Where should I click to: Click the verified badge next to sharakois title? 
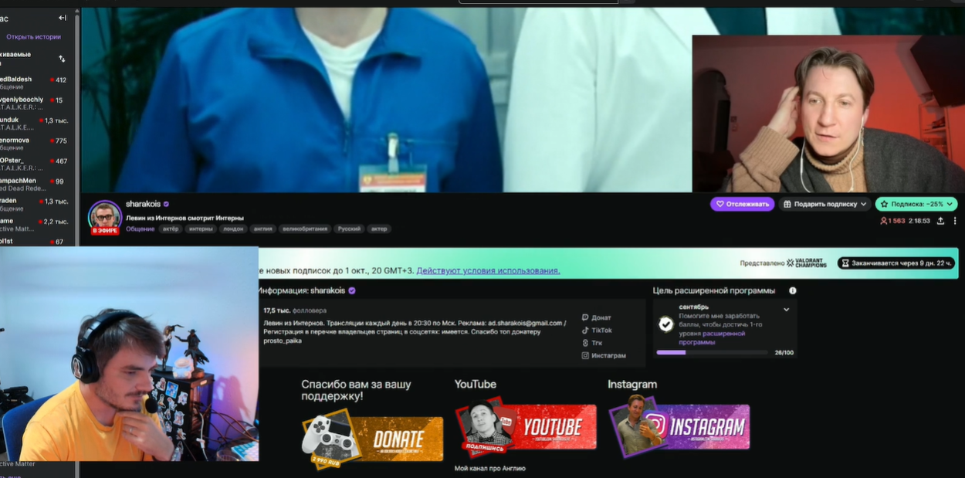pyautogui.click(x=166, y=204)
